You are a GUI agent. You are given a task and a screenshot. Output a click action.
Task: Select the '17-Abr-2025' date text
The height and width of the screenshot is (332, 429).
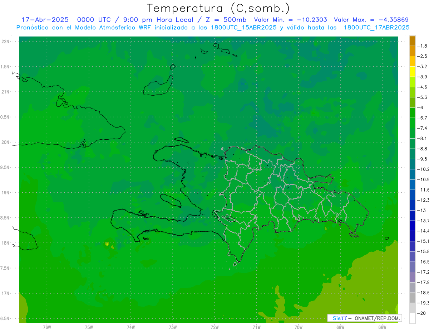45,20
